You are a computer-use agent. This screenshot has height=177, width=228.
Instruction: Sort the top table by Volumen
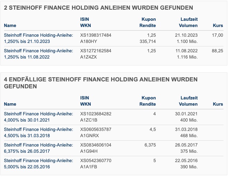[188, 26]
